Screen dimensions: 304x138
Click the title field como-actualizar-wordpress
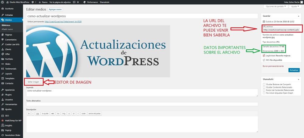142,16
